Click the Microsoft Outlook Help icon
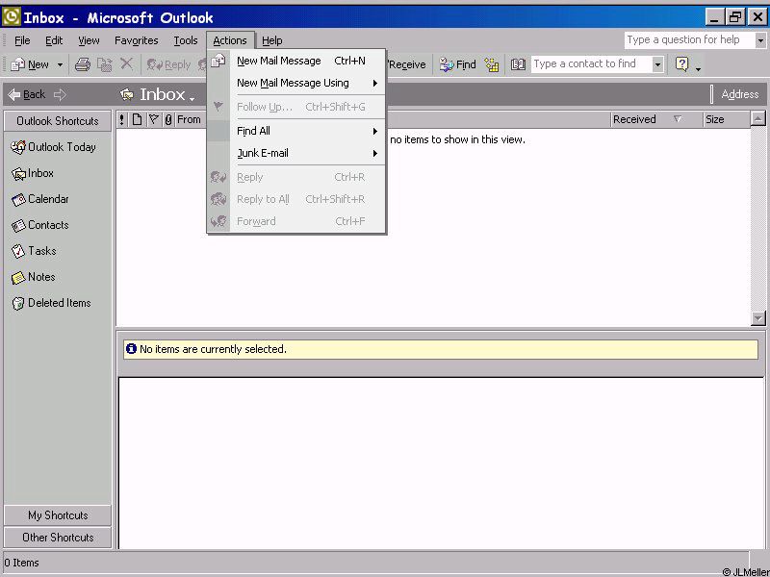770x577 pixels. click(x=682, y=63)
